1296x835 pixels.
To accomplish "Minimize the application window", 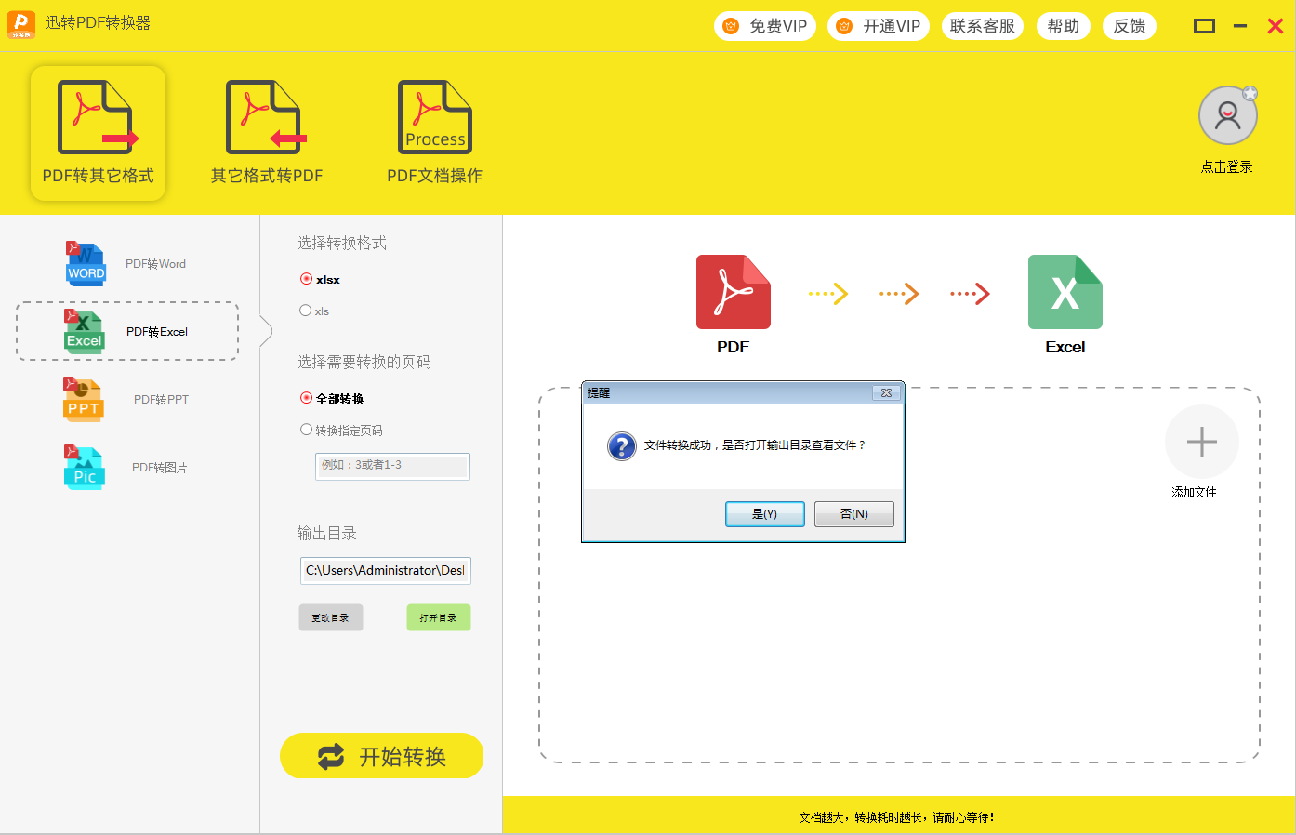I will click(x=1240, y=26).
